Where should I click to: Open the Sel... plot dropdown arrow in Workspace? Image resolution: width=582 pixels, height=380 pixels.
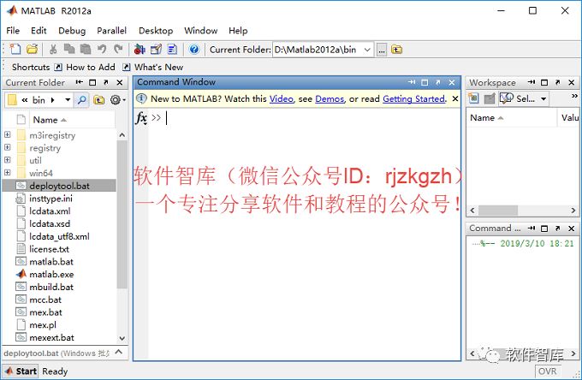pyautogui.click(x=543, y=98)
